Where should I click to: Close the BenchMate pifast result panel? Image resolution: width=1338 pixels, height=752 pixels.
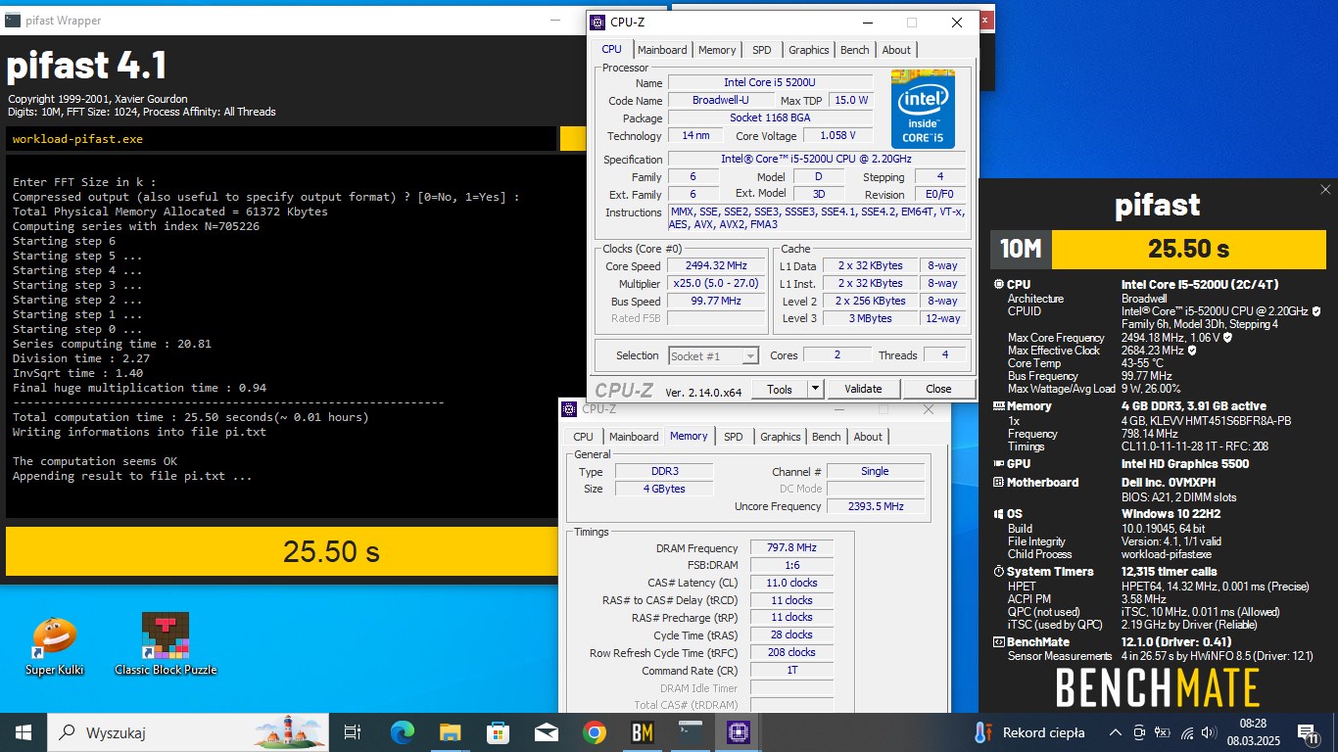1325,190
